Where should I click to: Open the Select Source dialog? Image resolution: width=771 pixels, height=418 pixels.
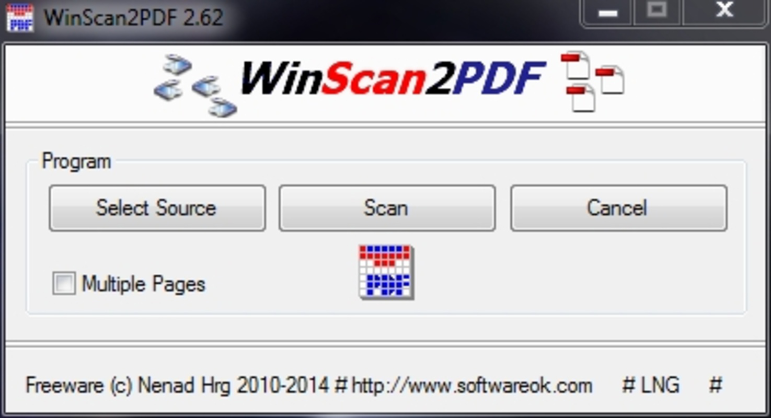point(157,208)
